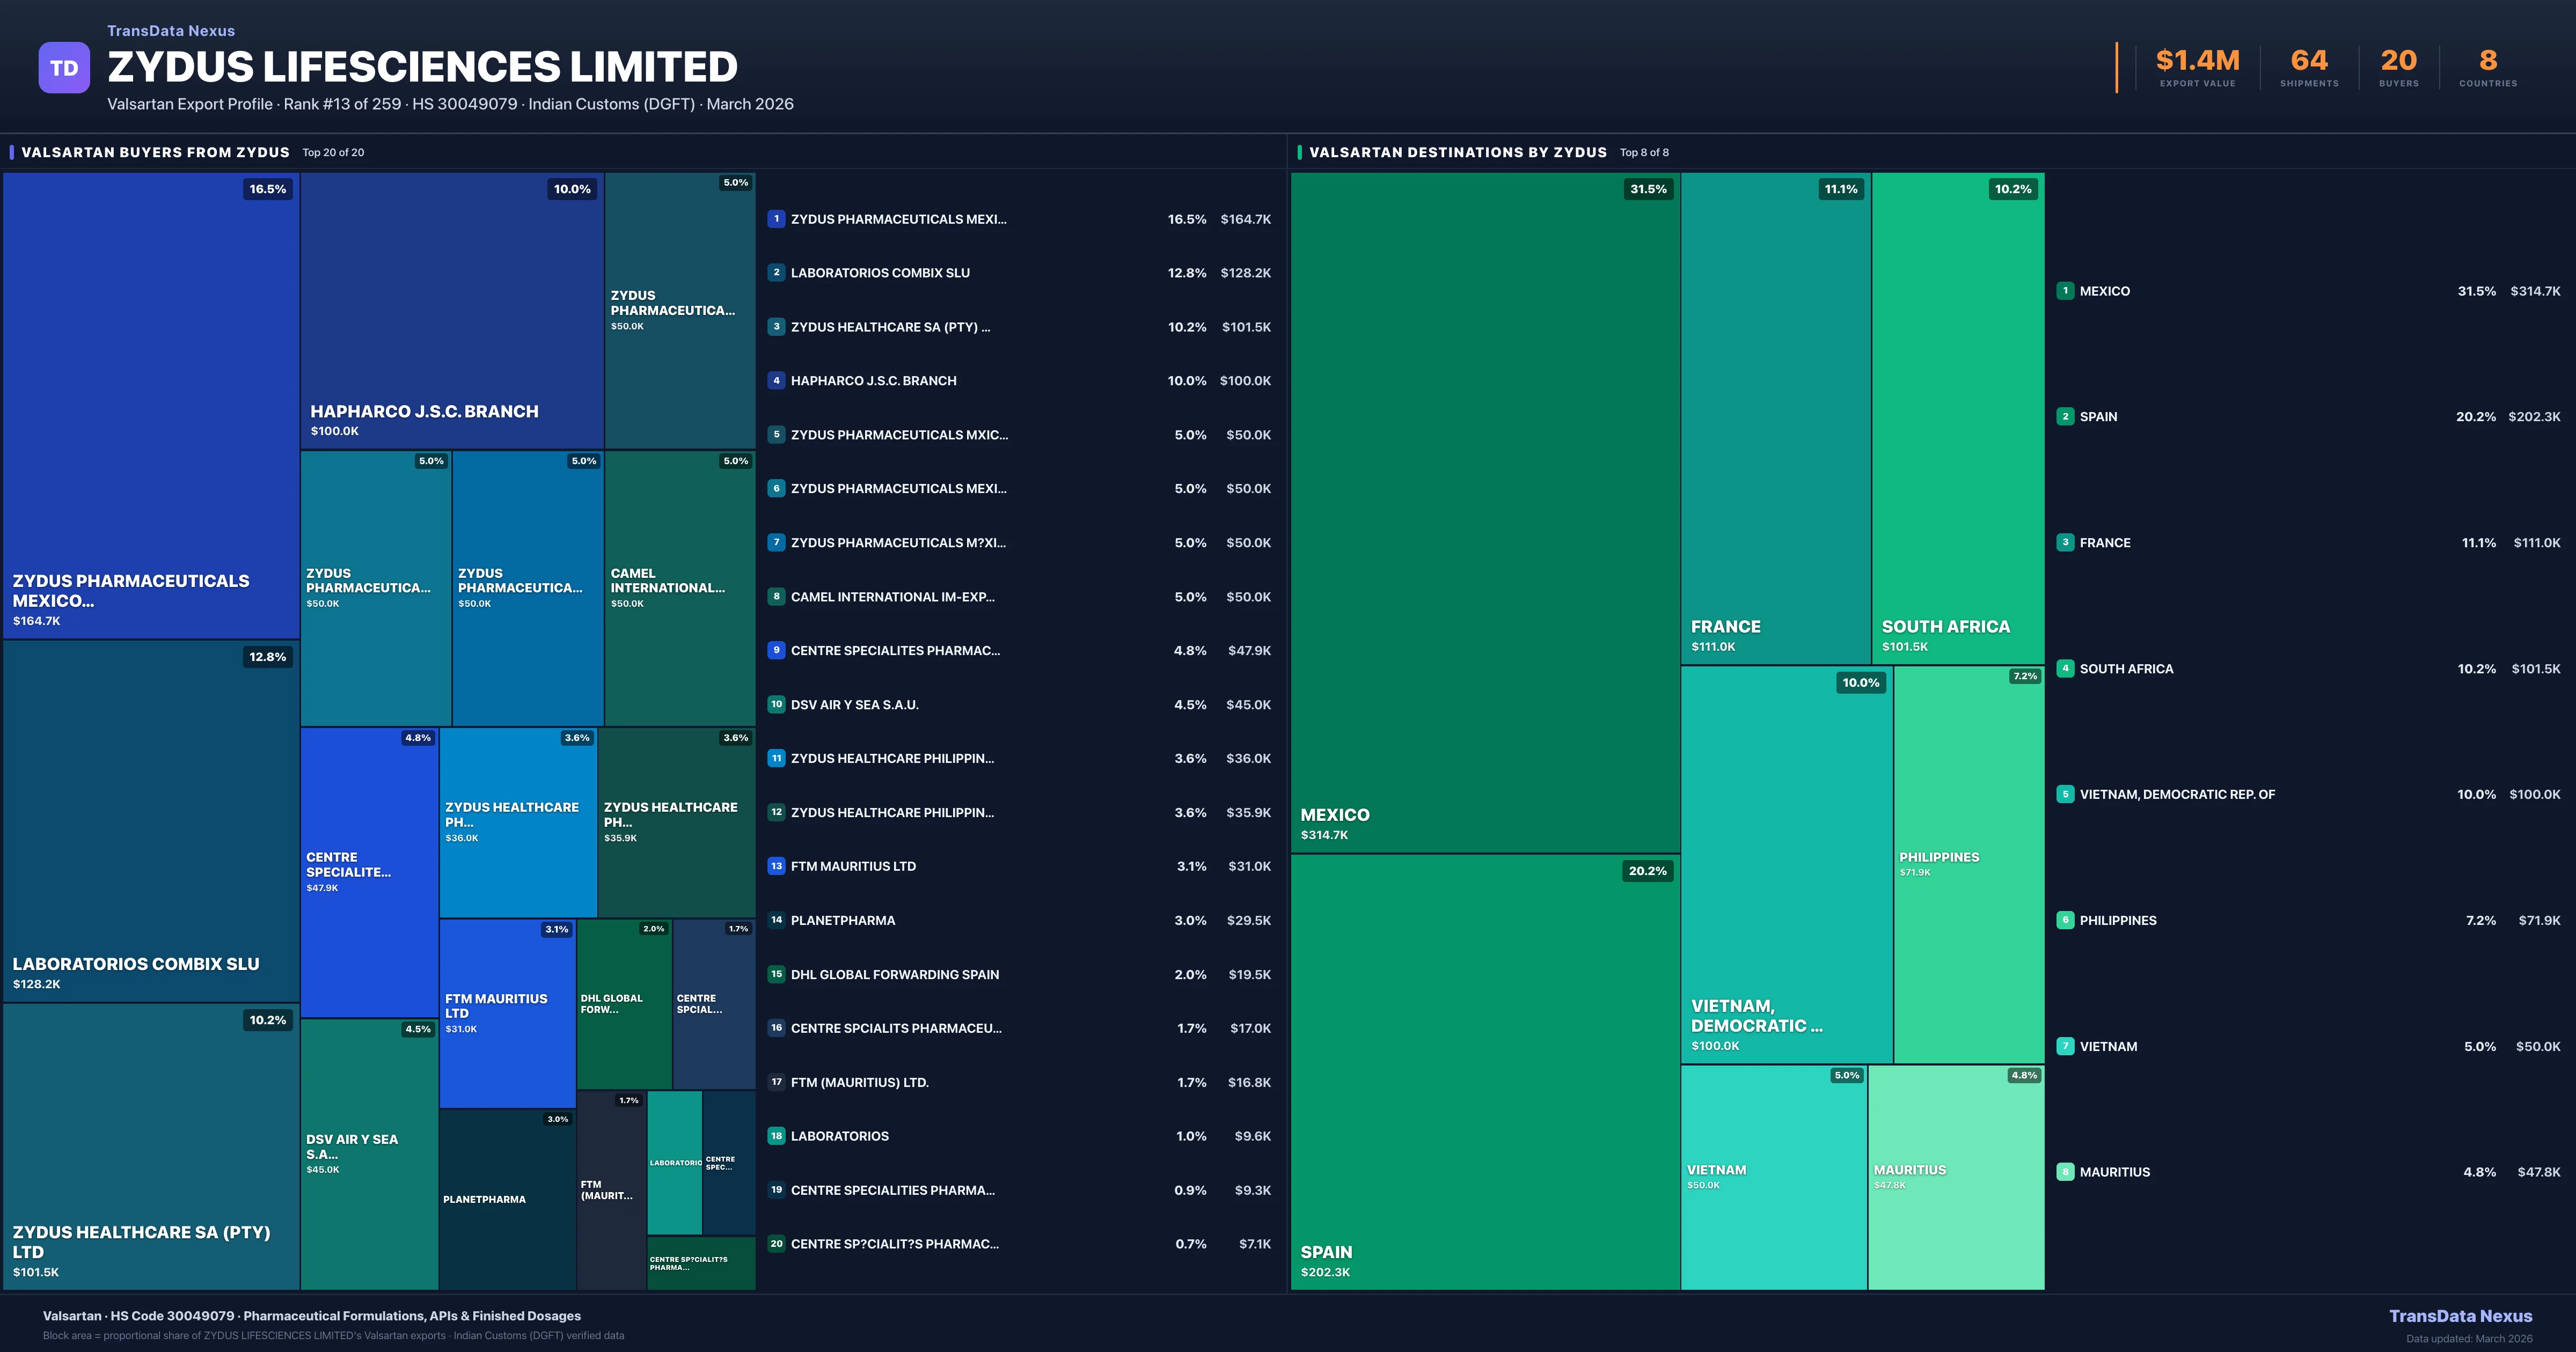Viewport: 2576px width, 1352px height.
Task: Click the purple TD logo icon
Action: (x=64, y=68)
